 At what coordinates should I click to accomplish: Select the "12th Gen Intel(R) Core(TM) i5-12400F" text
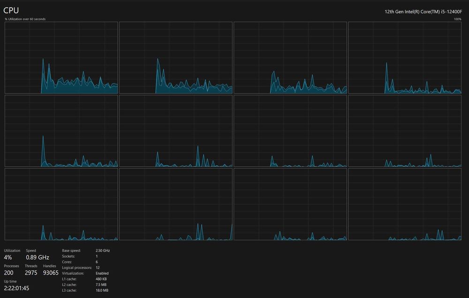[x=423, y=12]
